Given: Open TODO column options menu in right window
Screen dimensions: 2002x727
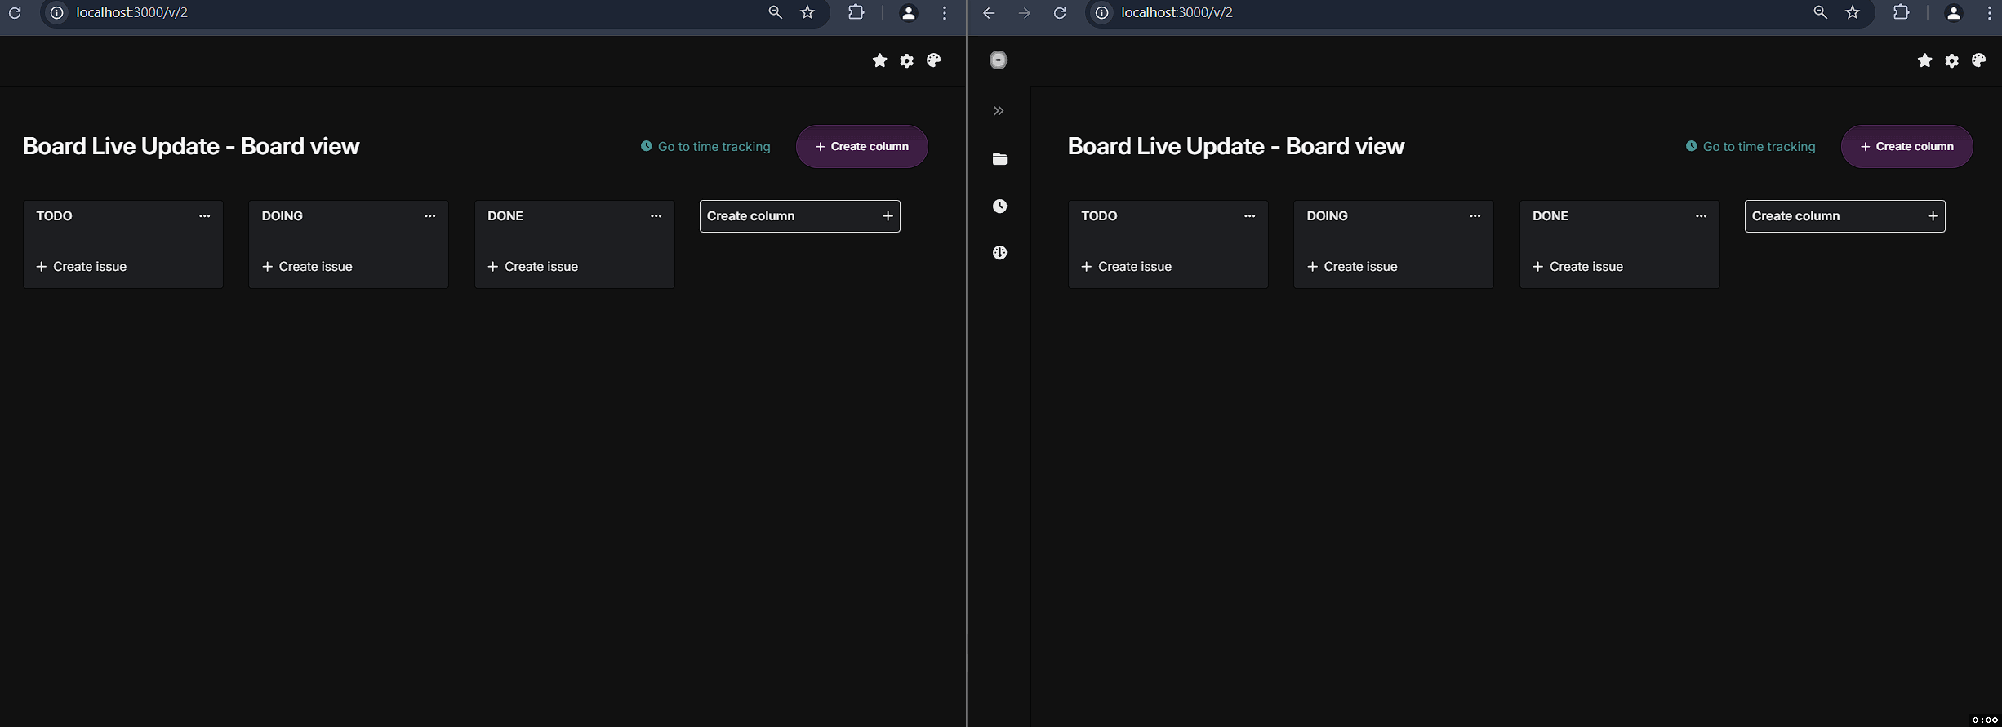Looking at the screenshot, I should [1249, 216].
